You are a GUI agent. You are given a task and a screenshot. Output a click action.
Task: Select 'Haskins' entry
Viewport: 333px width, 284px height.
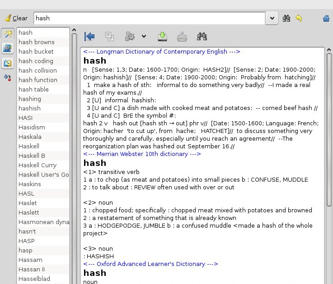(43, 184)
